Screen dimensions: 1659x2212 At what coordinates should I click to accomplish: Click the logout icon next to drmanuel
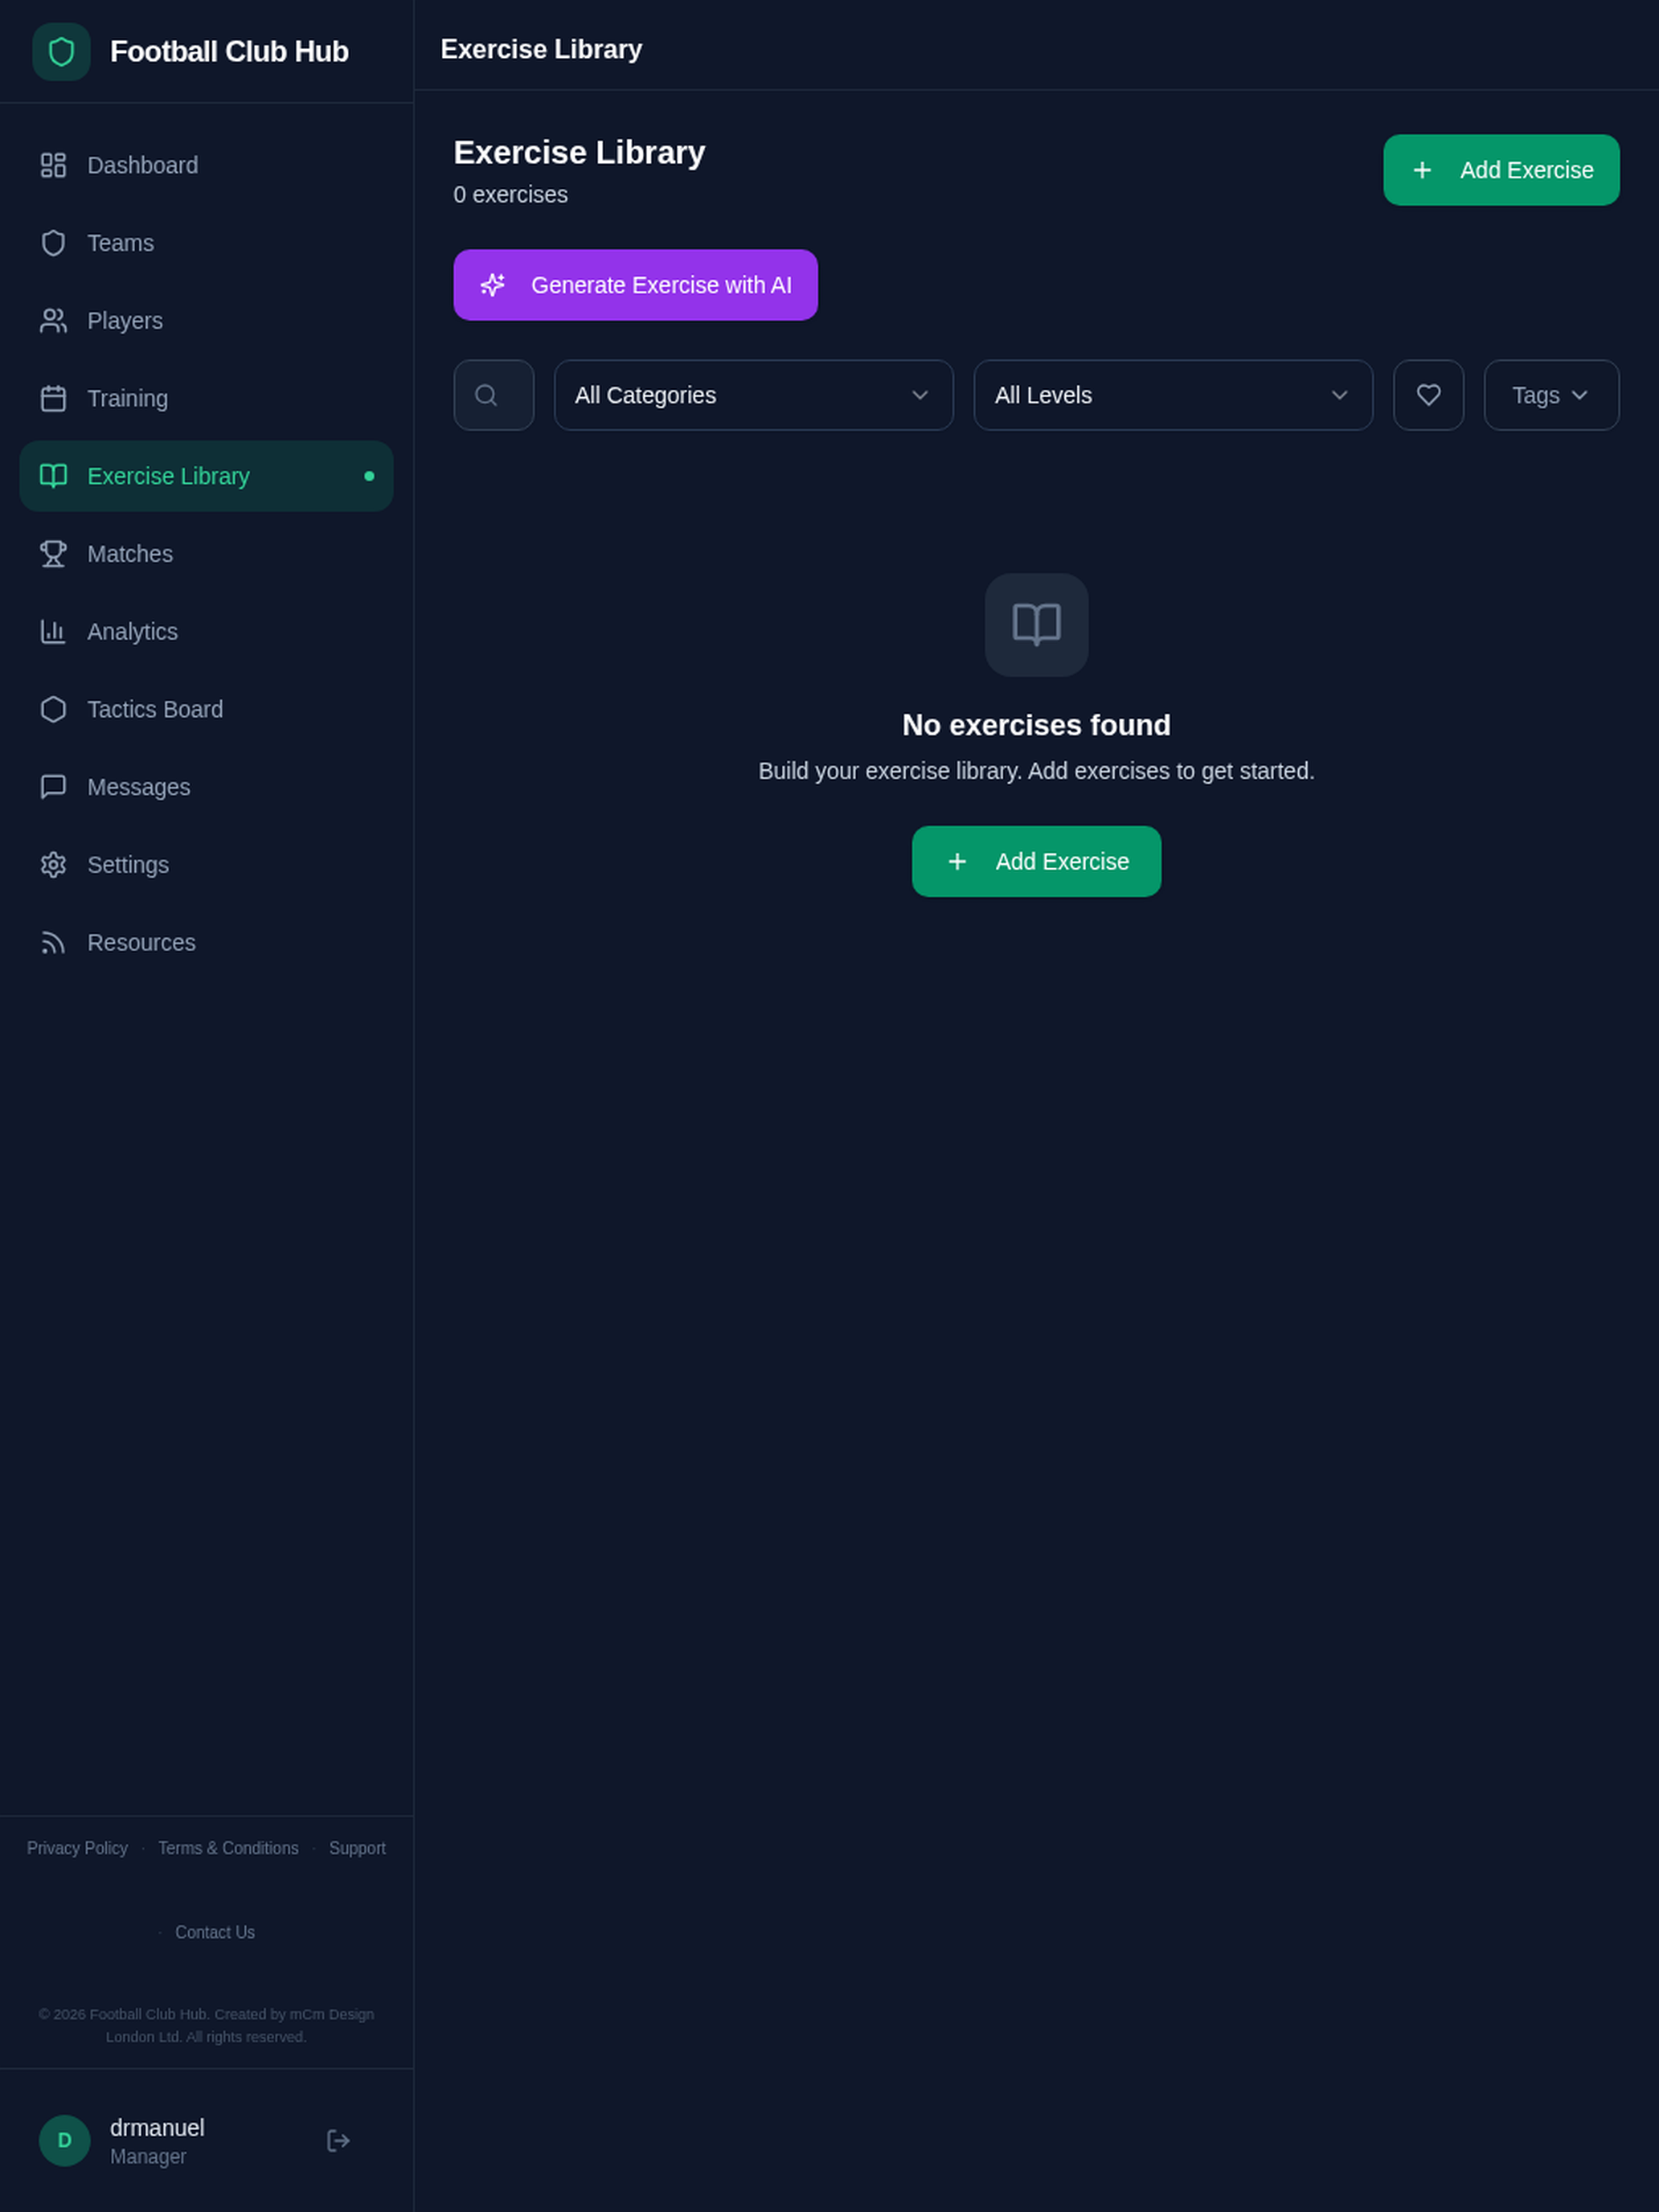pos(338,2140)
